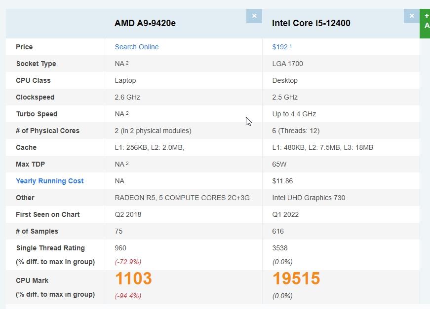
Task: Open the Yearly Running Cost link
Action: 50,181
